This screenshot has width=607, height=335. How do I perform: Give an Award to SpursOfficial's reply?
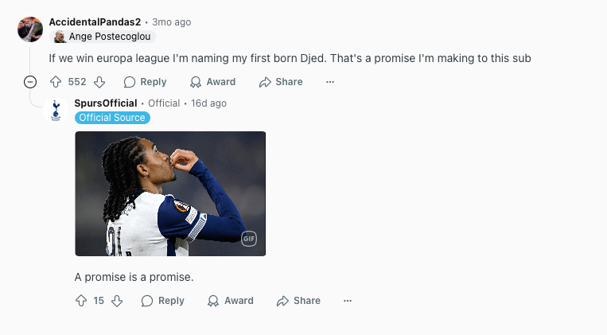tap(231, 301)
